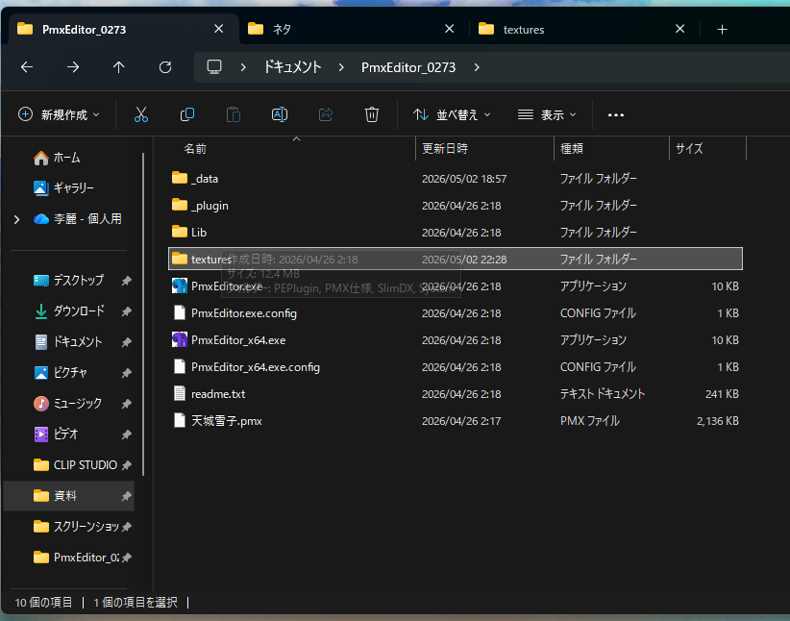Screen dimensions: 790x621
Task: Select 資料 folder in navigation pane
Action: (x=69, y=496)
